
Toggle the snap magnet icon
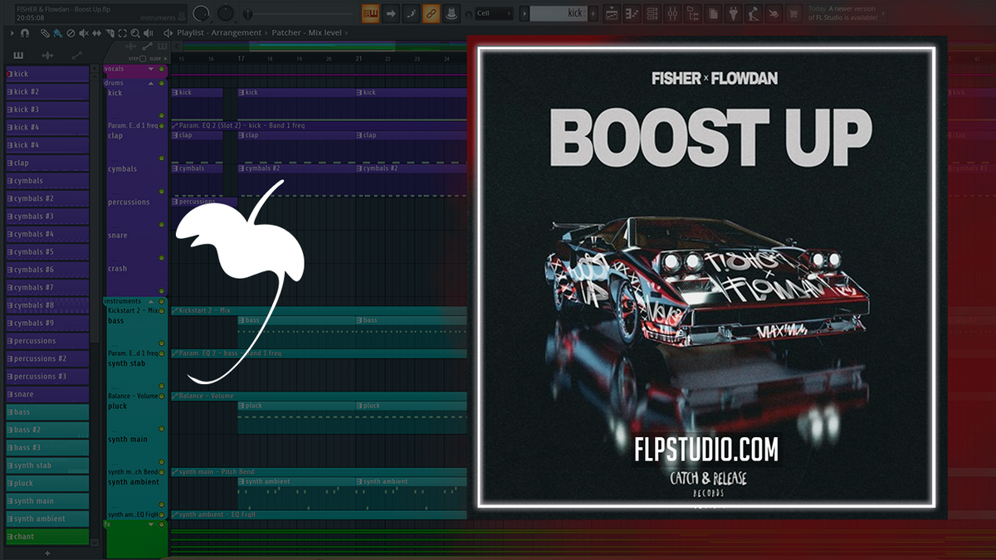click(23, 33)
